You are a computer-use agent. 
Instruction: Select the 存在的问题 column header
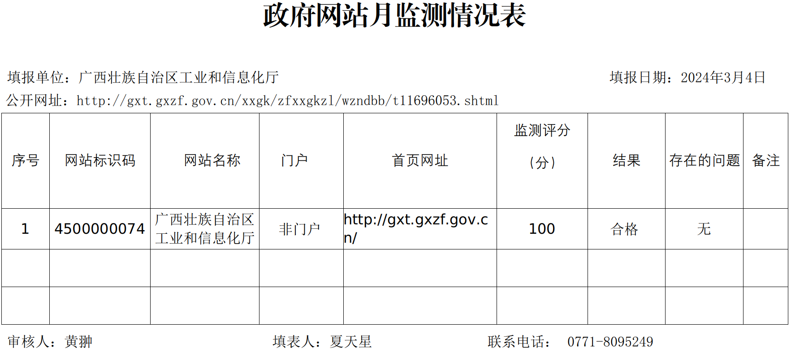(x=704, y=160)
